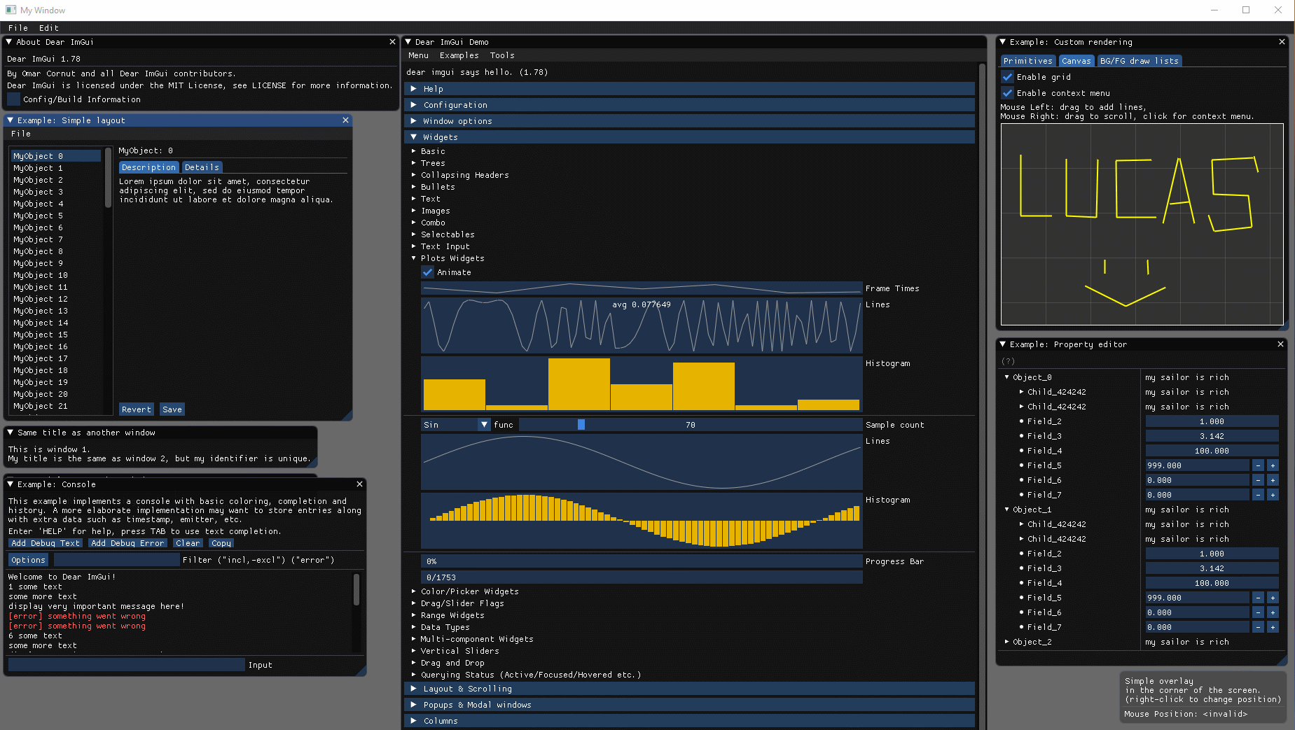This screenshot has height=730, width=1295.
Task: Collapse the Console example window triangle
Action: [x=11, y=484]
